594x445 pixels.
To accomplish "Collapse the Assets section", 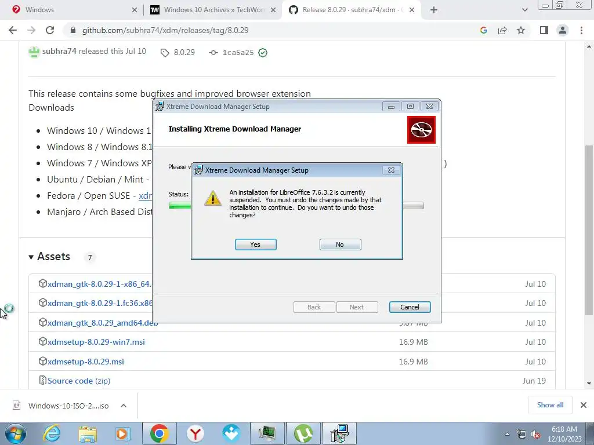I will (x=50, y=257).
